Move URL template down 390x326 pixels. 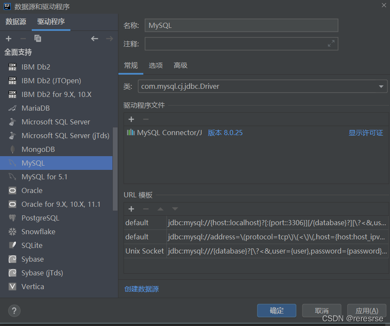pyautogui.click(x=175, y=209)
